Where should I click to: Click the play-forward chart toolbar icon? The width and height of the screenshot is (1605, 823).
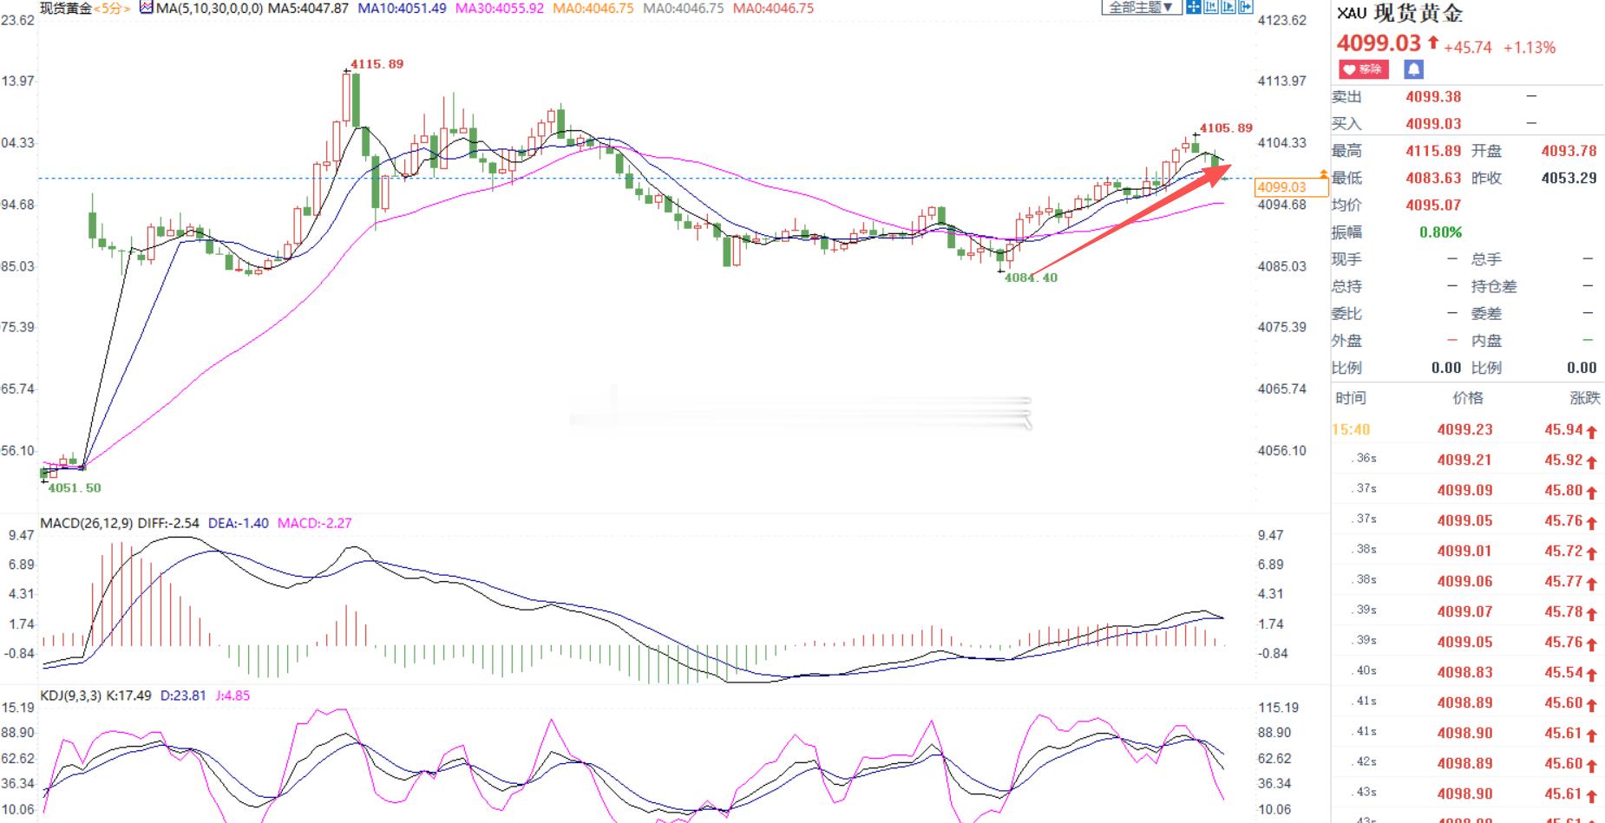pyautogui.click(x=1228, y=7)
